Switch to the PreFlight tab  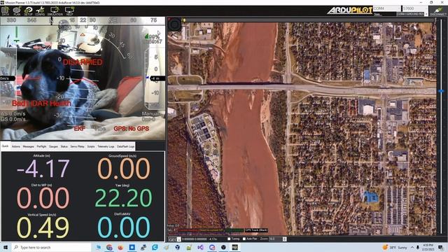41,146
